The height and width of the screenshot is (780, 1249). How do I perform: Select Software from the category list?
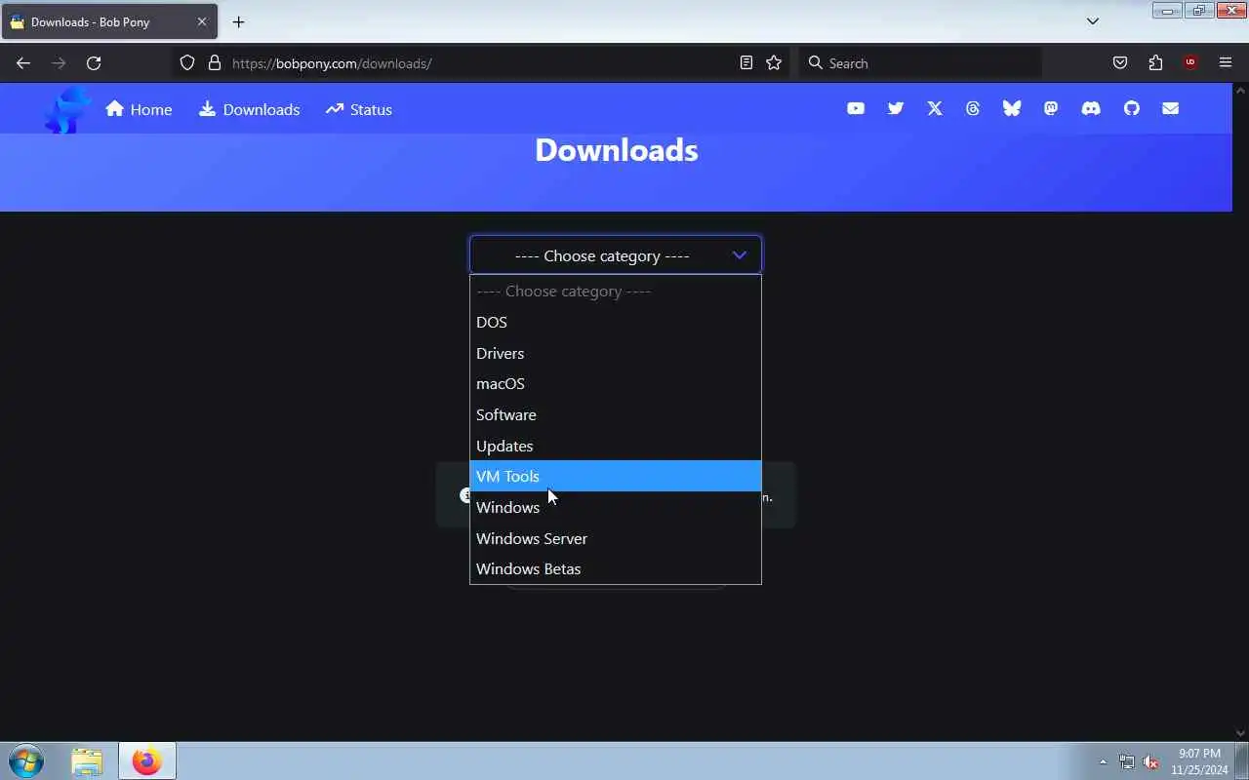pos(616,414)
